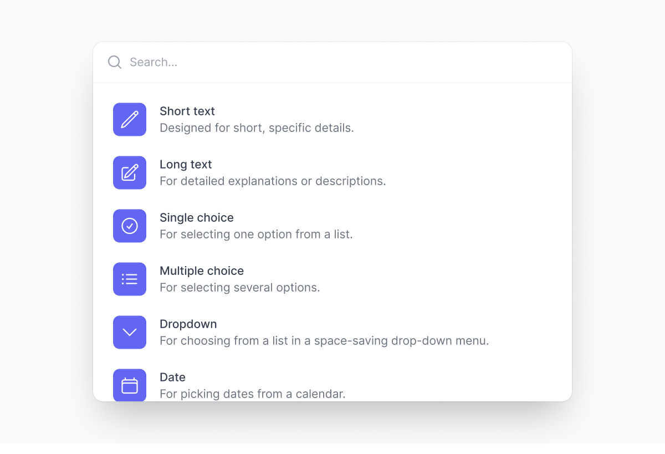The image size is (665, 454).
Task: Click the space-saving drop-down menu description
Action: 324,341
